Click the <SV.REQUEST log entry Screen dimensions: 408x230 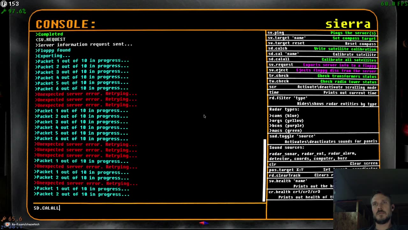tap(50, 39)
